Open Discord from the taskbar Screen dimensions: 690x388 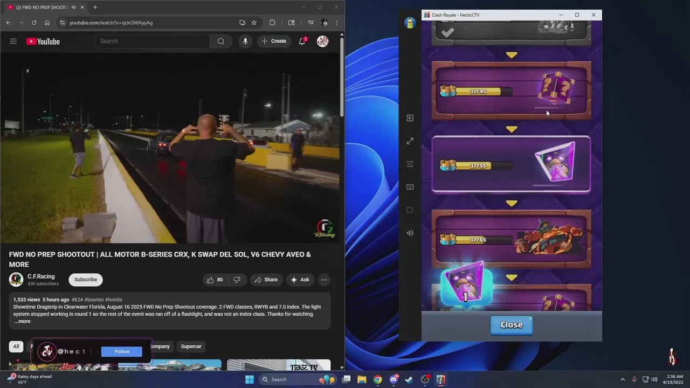pos(394,379)
